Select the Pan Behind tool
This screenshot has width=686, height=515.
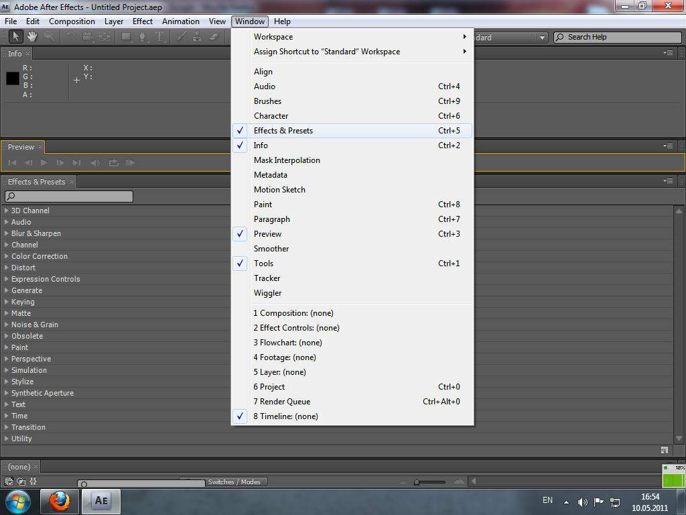(x=105, y=37)
